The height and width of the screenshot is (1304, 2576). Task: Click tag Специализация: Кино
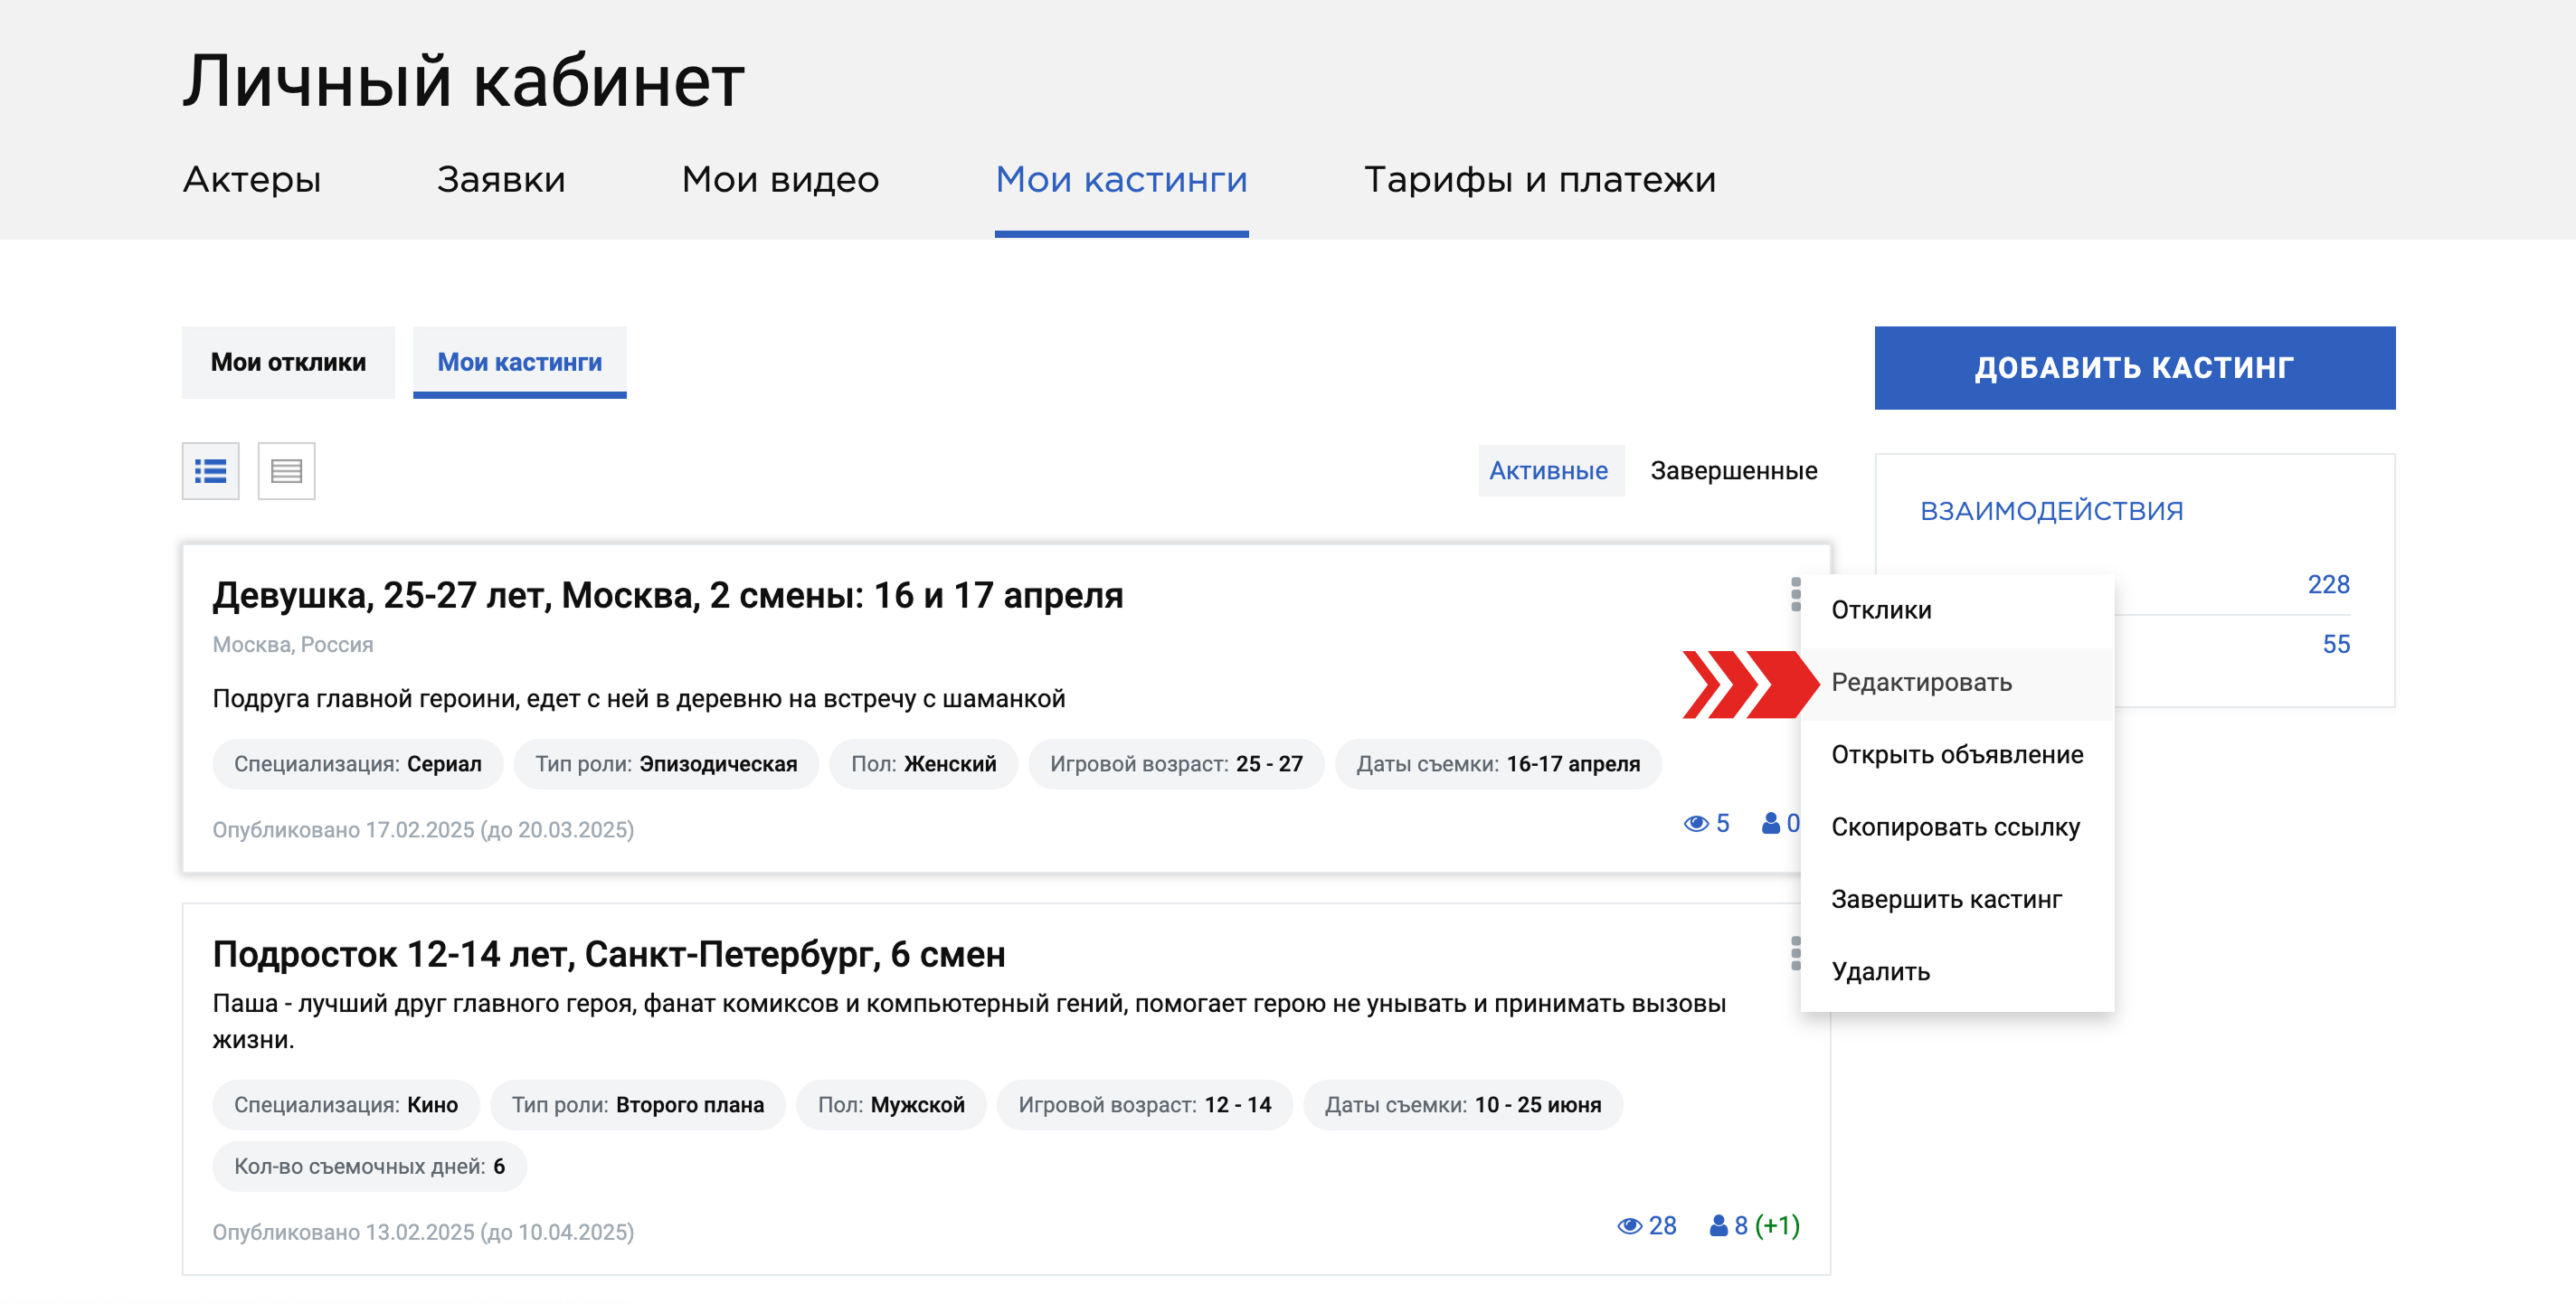[x=346, y=1105]
